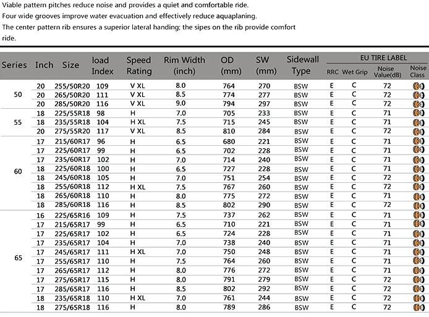This screenshot has width=429, height=317.
Task: Pick the noise class icon for 225/65R16
Action: coord(418,214)
